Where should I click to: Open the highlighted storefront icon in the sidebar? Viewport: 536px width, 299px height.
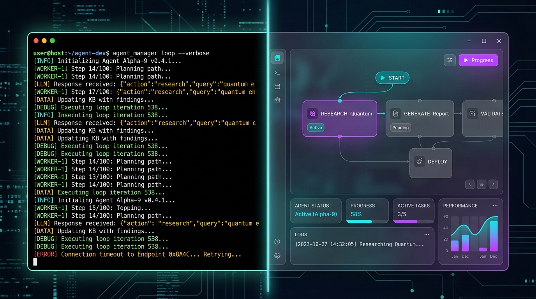(277, 58)
